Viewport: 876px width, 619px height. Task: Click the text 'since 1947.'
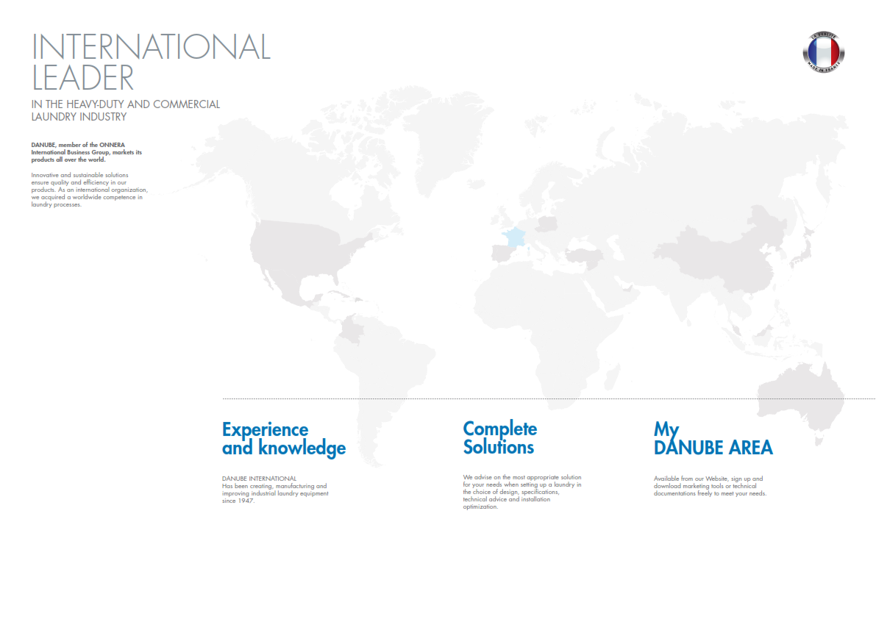(238, 501)
